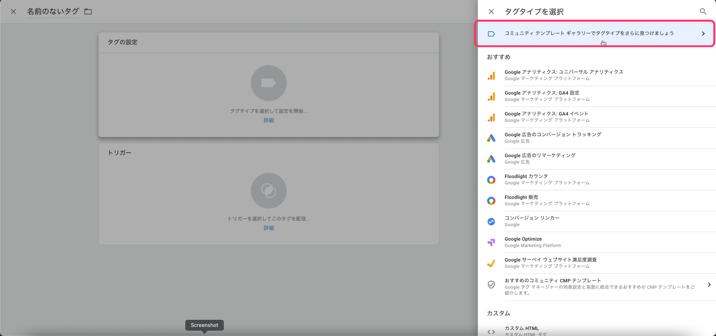Click Google 広告のリマーケティング Ads icon
This screenshot has width=716, height=336.
491,159
